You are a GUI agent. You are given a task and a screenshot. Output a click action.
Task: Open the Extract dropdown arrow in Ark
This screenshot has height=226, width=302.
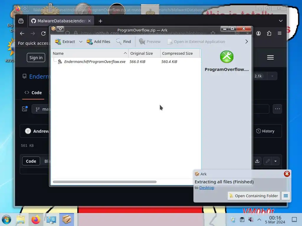pos(81,42)
